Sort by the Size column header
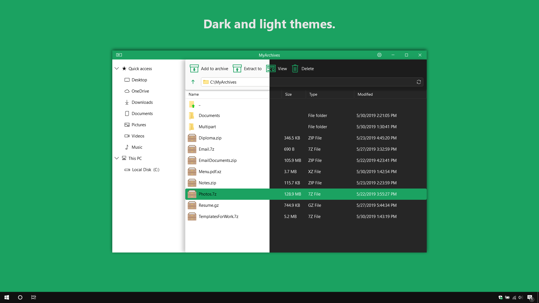The image size is (539, 303). tap(288, 95)
